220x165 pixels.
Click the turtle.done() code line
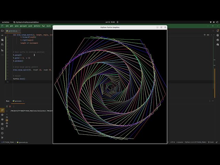point(19,79)
